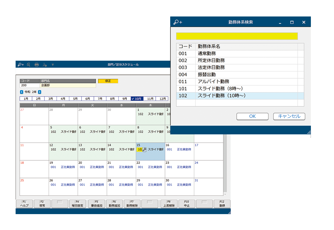Select the checked 10月 tab
Screen dimensions: 334x230
click(x=137, y=99)
